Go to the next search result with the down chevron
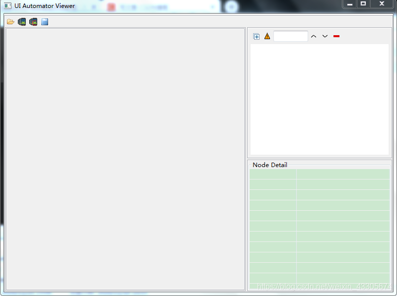Image resolution: width=397 pixels, height=296 pixels. (x=325, y=36)
